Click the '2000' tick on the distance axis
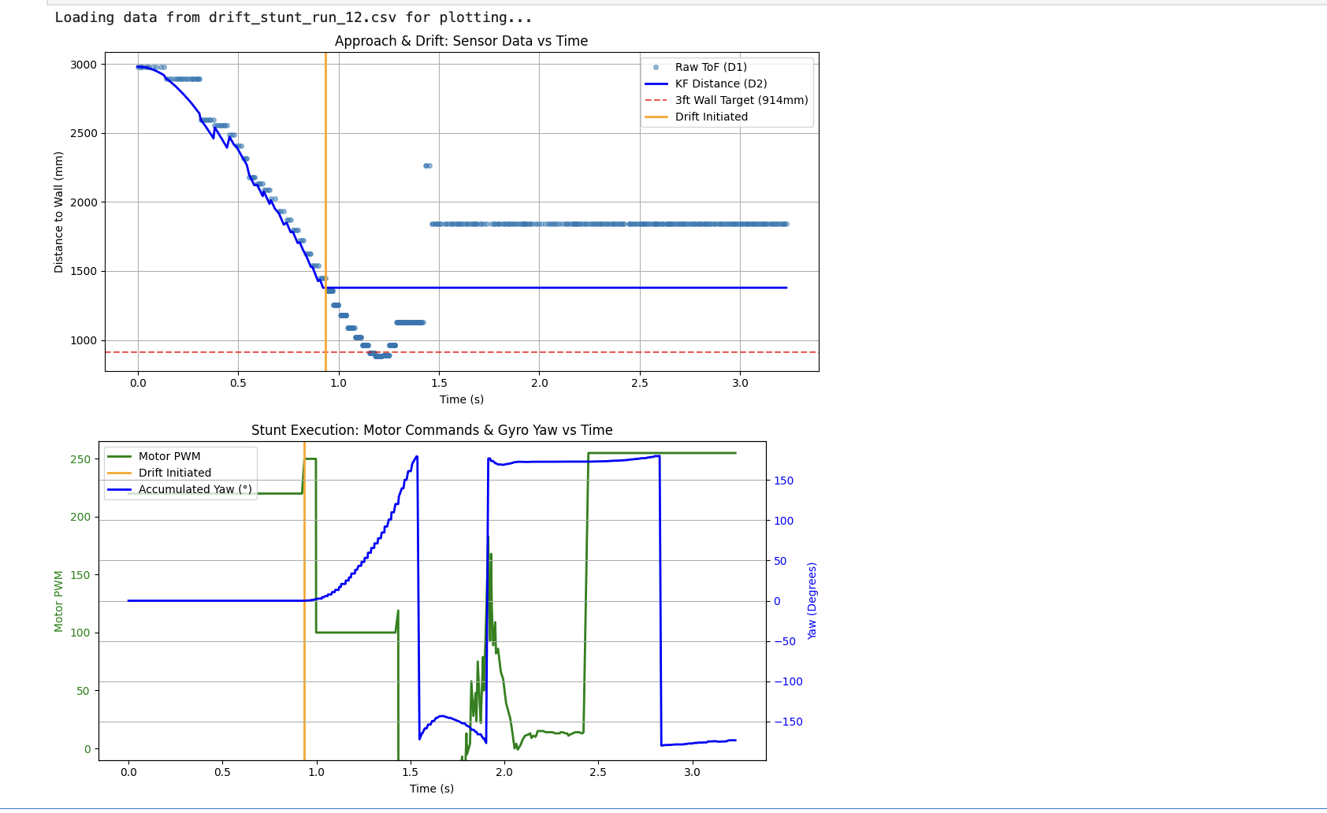1327x813 pixels. (84, 202)
